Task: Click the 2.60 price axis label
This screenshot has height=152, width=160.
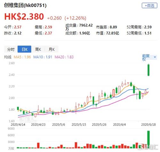Action: click(x=12, y=63)
